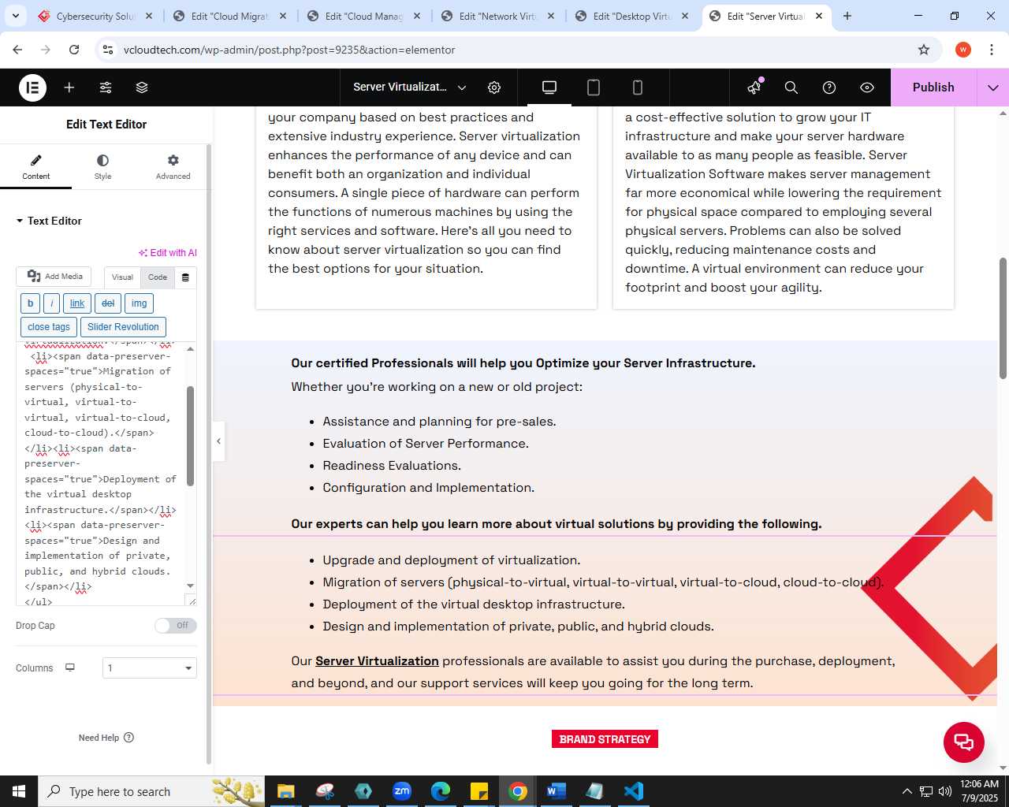Switch to the Style tab
1009x807 pixels.
point(102,166)
